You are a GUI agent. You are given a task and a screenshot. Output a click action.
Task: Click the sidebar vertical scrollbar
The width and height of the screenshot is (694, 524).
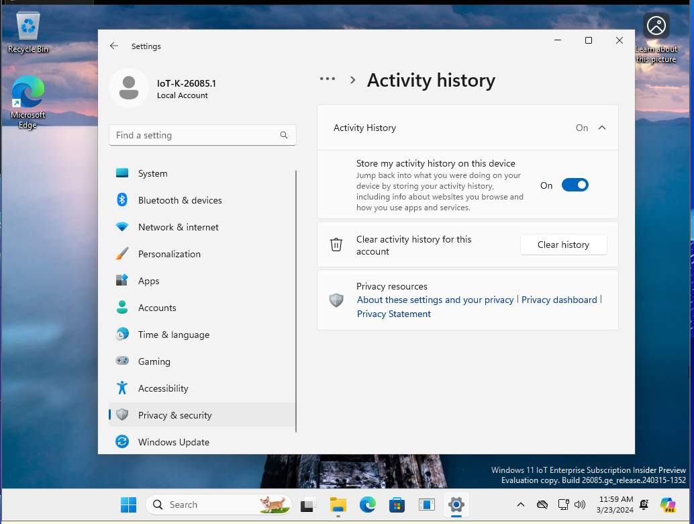coord(296,301)
